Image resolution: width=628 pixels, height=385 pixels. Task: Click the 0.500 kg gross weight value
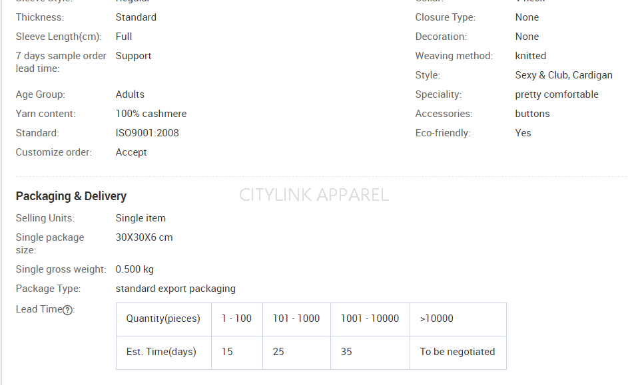click(135, 269)
